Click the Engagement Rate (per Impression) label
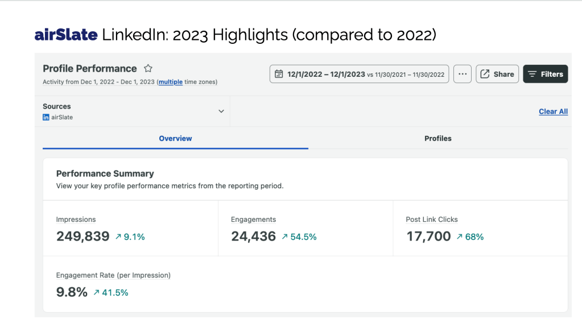 [x=113, y=275]
